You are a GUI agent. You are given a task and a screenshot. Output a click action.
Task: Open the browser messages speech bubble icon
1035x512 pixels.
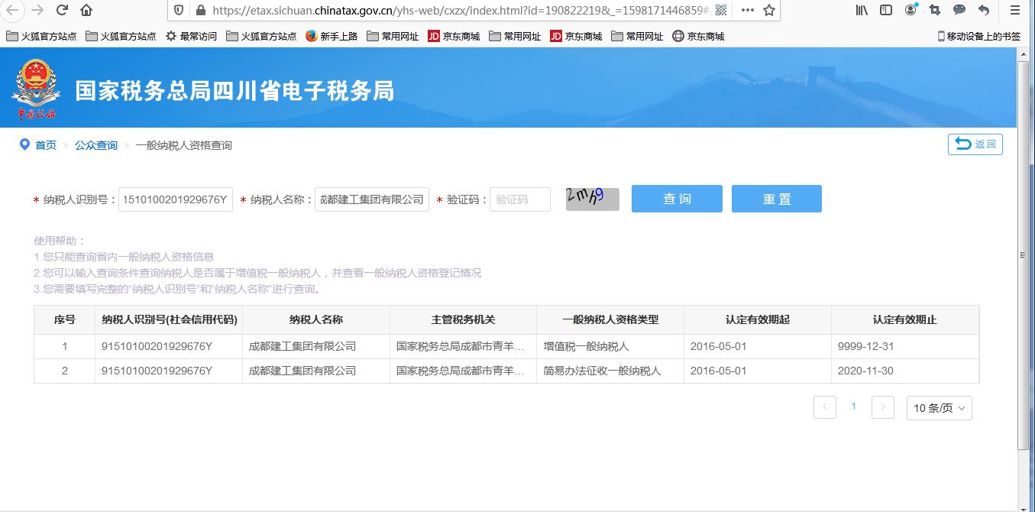tap(959, 10)
